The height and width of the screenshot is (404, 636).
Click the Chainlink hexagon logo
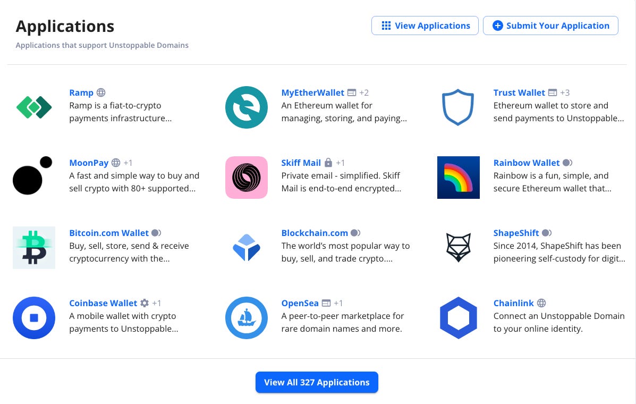(459, 318)
